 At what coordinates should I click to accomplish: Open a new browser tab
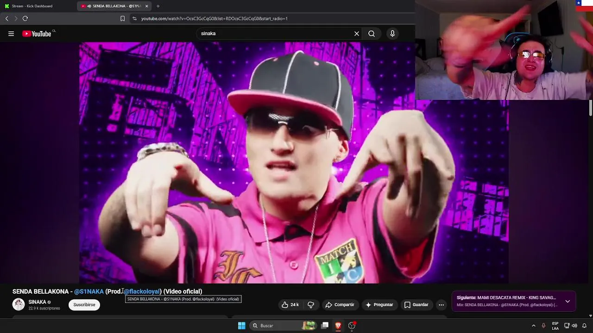coord(158,6)
